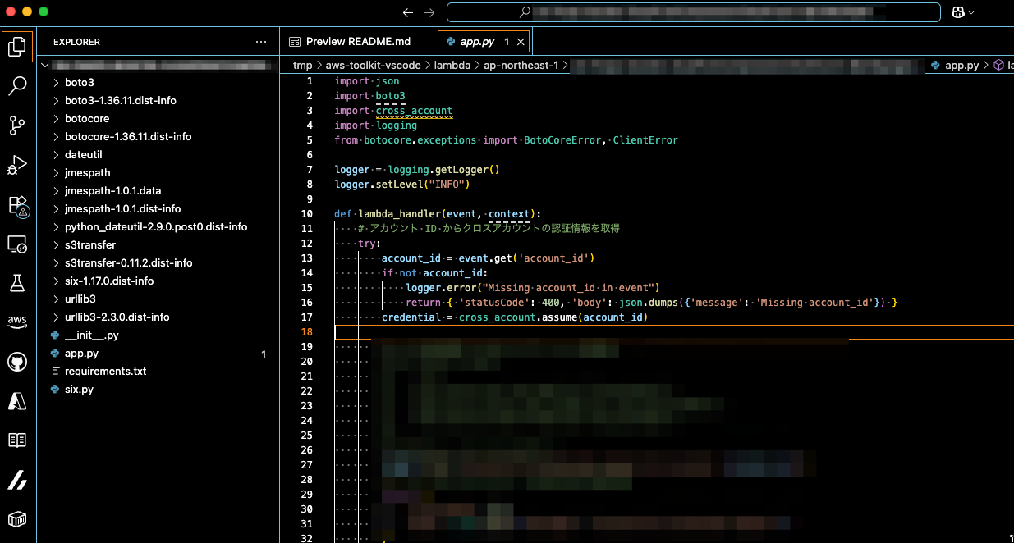Expand the jmespath folder
The height and width of the screenshot is (543, 1014).
click(x=56, y=173)
